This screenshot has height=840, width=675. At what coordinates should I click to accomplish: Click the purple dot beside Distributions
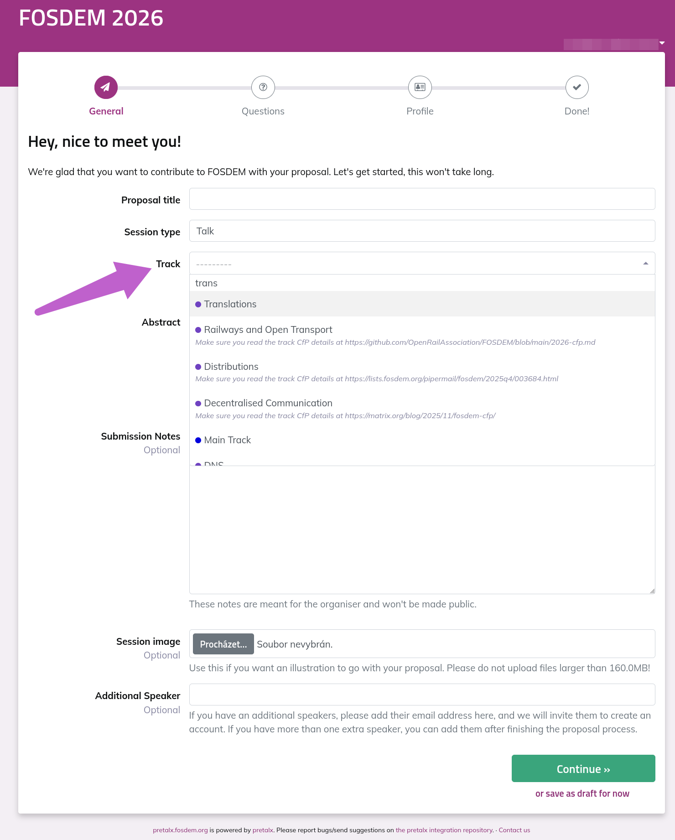pyautogui.click(x=198, y=366)
